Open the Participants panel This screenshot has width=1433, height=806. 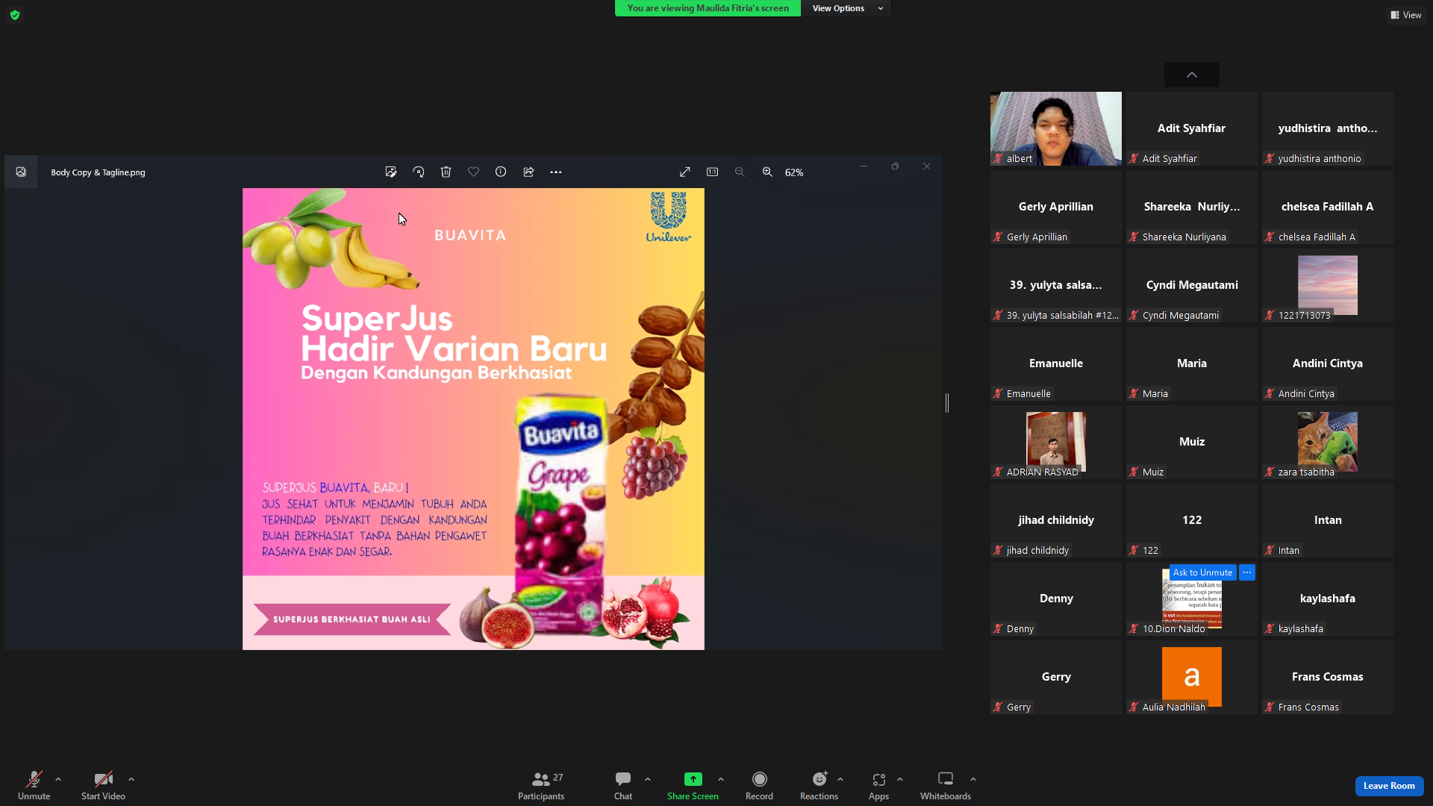point(542,785)
